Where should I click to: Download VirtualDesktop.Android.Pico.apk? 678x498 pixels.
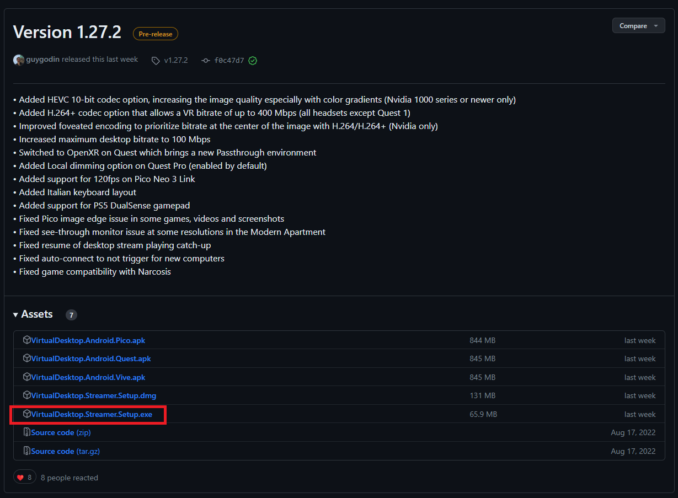(x=88, y=340)
